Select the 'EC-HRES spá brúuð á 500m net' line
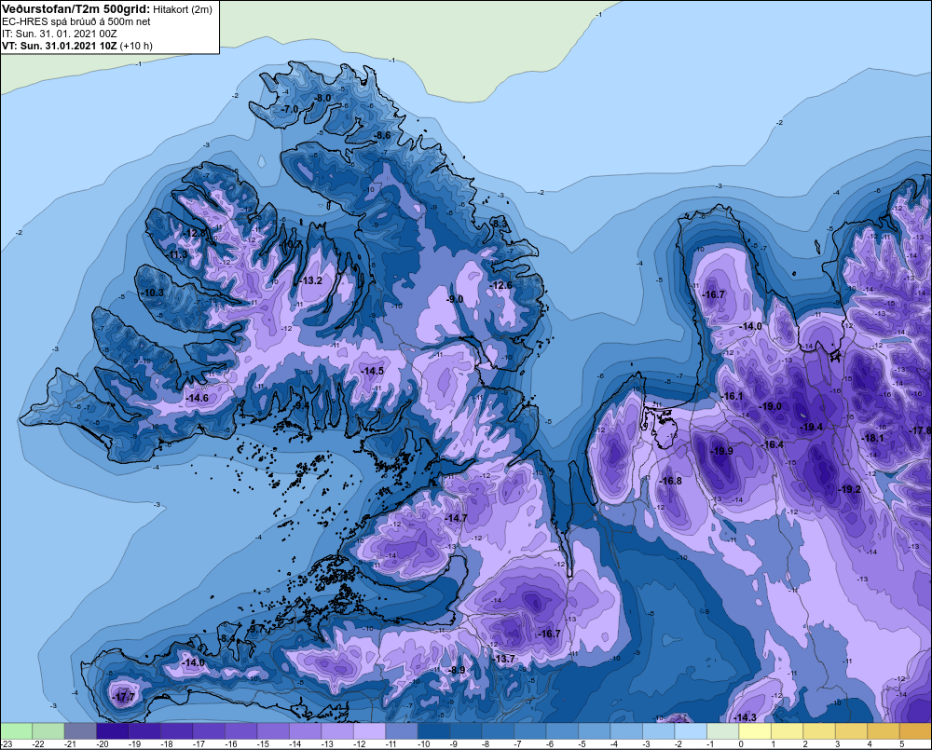This screenshot has width=932, height=750. [x=76, y=21]
